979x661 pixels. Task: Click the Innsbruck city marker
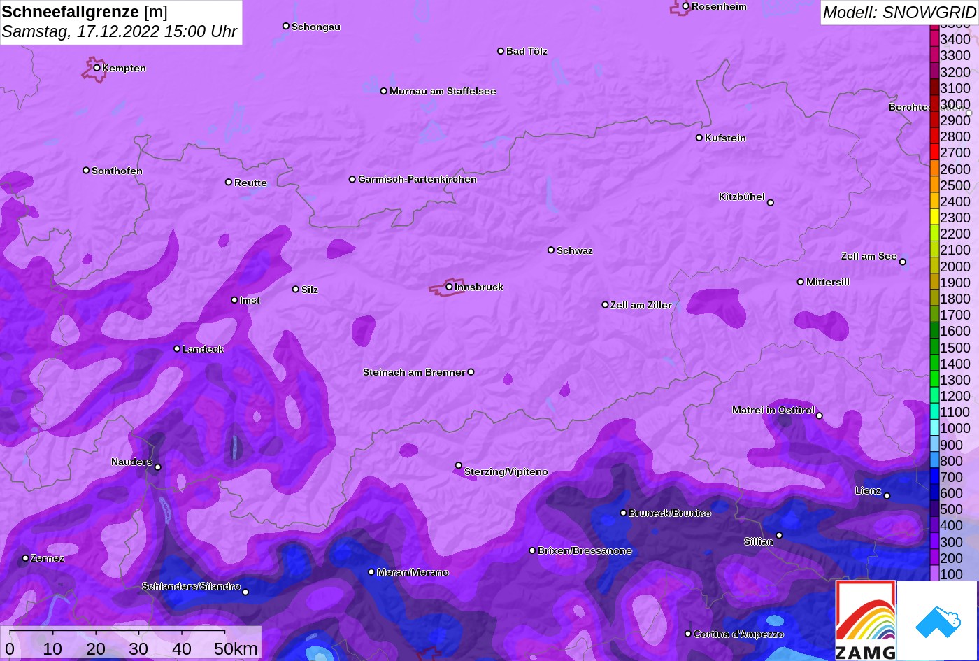pos(449,287)
